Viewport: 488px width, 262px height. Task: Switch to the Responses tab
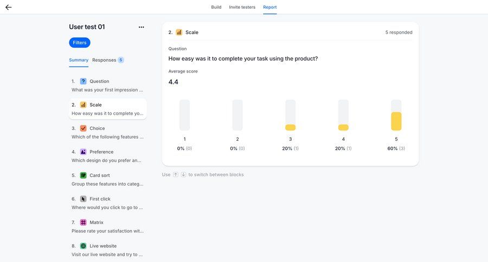point(104,60)
